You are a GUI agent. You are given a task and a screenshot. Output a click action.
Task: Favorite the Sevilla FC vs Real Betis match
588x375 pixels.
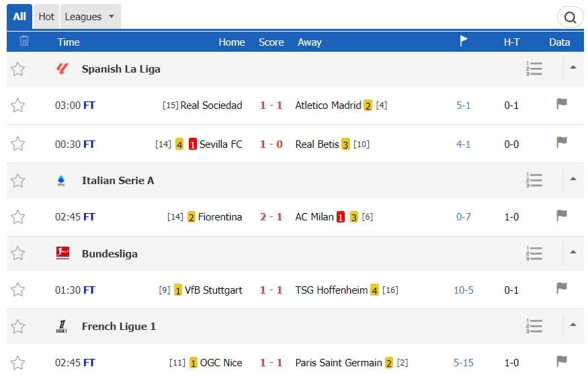[17, 144]
